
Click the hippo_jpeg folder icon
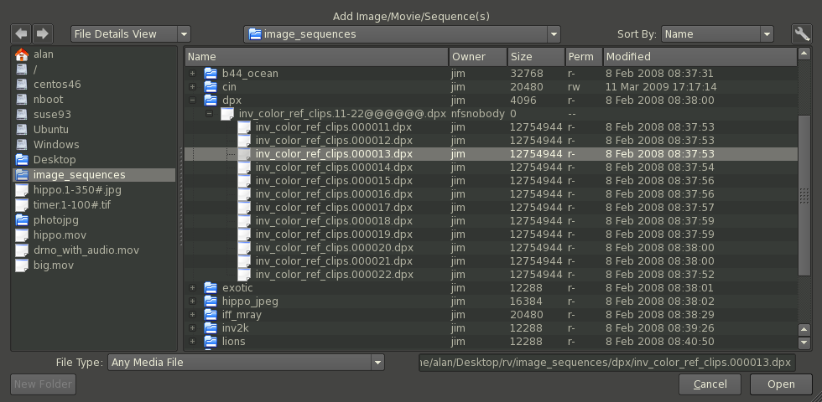(x=211, y=301)
